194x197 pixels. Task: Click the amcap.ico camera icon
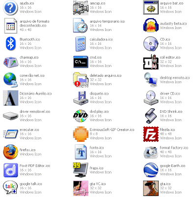(81, 8)
